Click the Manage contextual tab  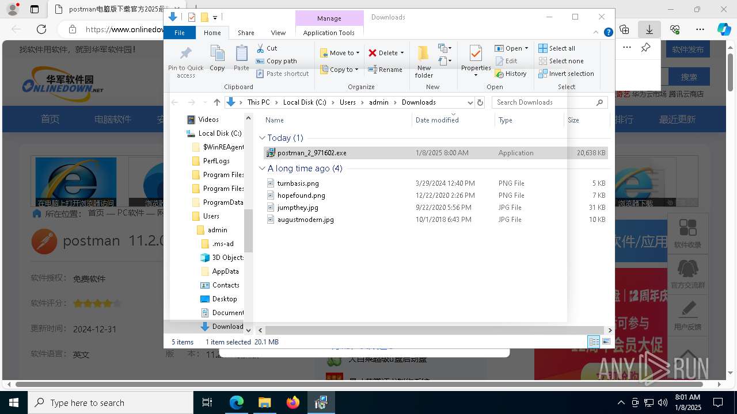[x=329, y=18]
